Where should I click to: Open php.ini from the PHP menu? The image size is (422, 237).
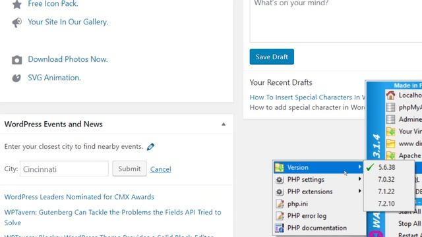tap(318, 203)
